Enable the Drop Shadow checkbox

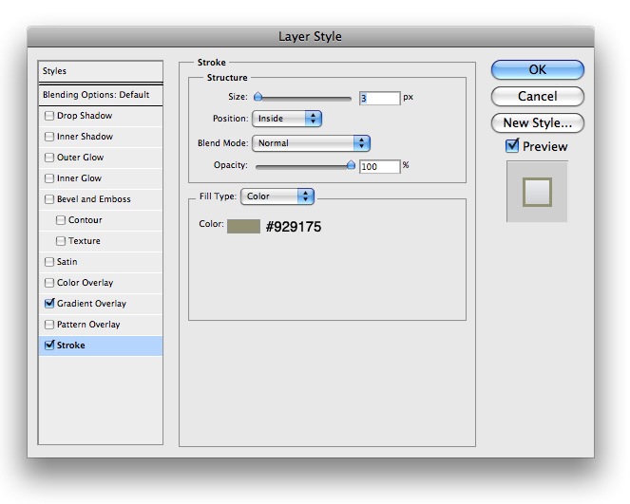(x=49, y=116)
